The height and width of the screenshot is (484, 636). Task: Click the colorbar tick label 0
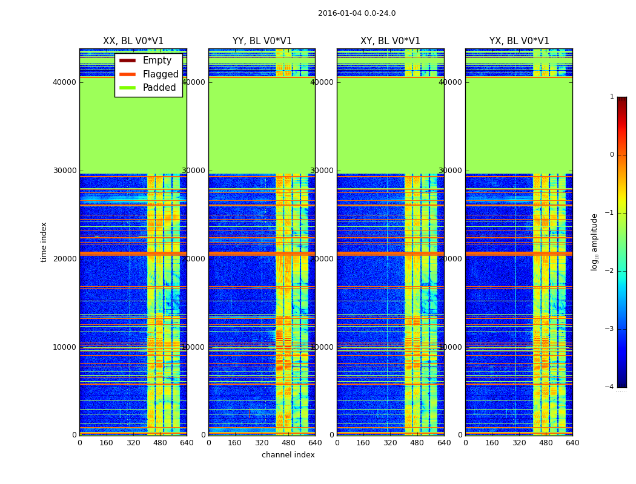[612, 155]
